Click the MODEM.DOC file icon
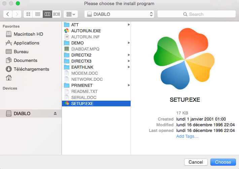 click(67, 73)
